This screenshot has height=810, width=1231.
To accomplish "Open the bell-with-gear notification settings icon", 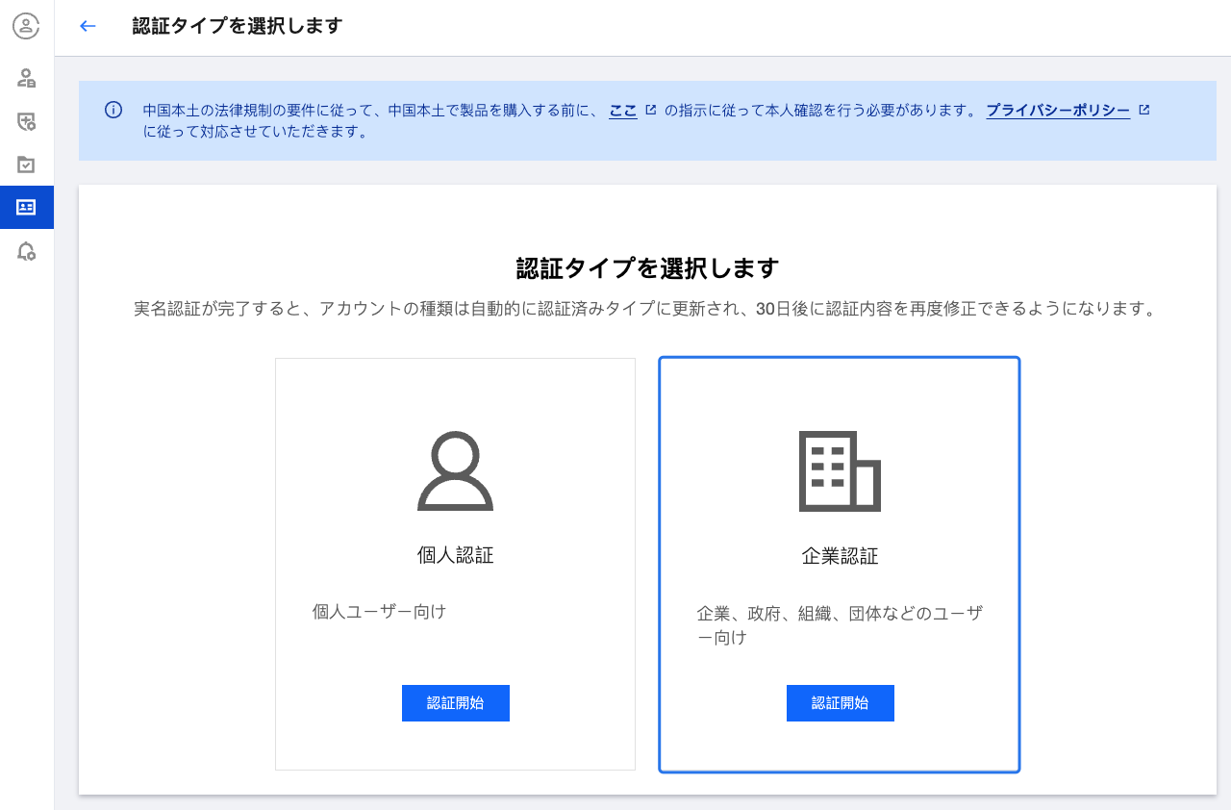I will (x=26, y=251).
